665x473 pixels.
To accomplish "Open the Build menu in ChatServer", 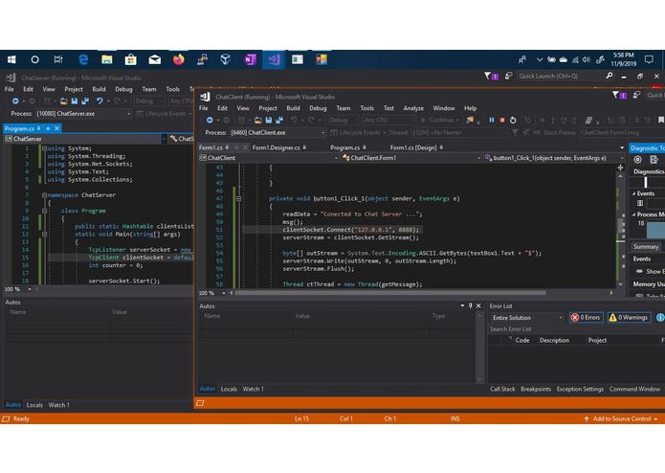I will [99, 89].
